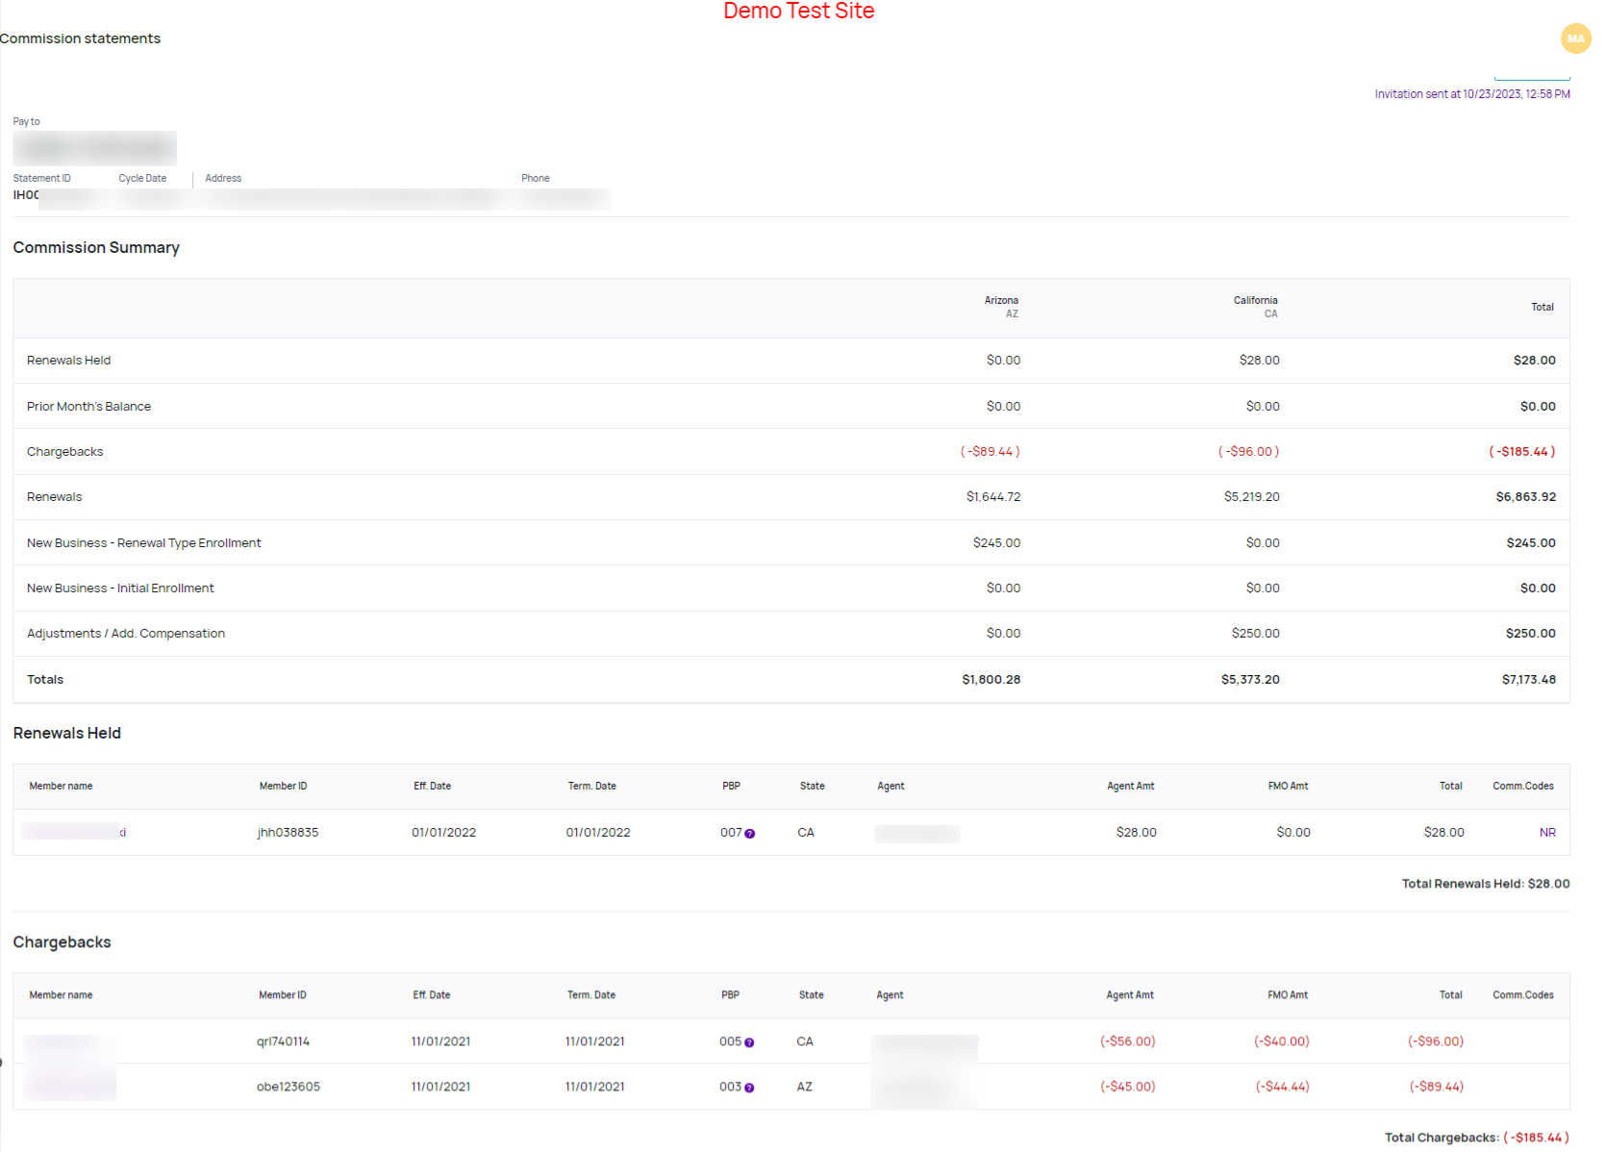This screenshot has height=1152, width=1605.
Task: Click Adjustments / Add. Compensation row label
Action: click(126, 634)
